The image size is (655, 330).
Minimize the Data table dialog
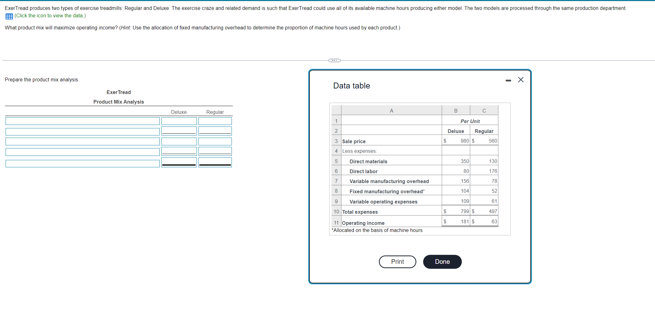508,80
